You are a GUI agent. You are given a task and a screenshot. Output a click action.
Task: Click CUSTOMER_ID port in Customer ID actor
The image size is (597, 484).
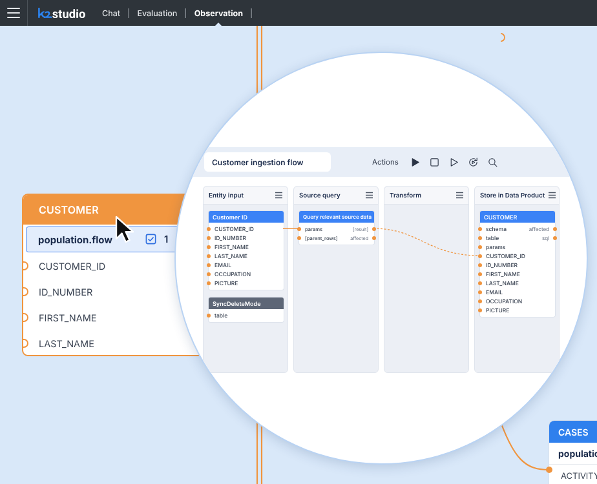click(x=209, y=229)
